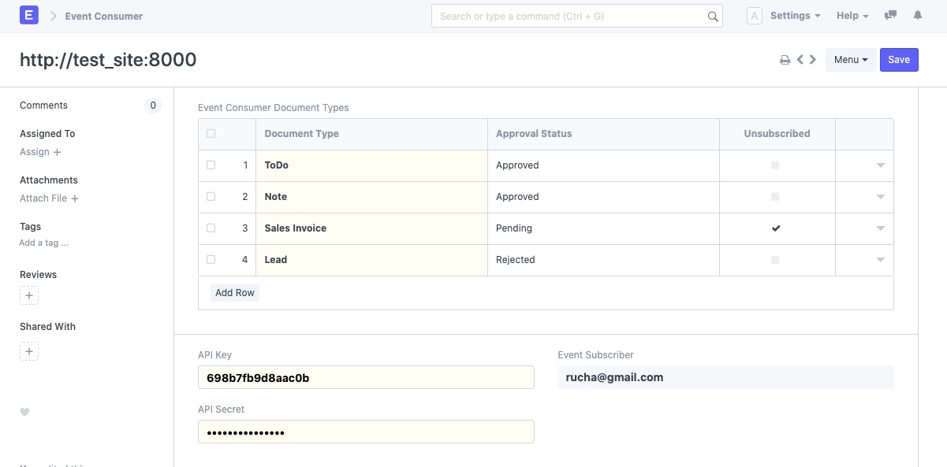This screenshot has width=947, height=467.
Task: Go to next document arrow
Action: [x=813, y=60]
